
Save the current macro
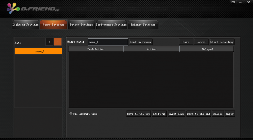click(186, 42)
